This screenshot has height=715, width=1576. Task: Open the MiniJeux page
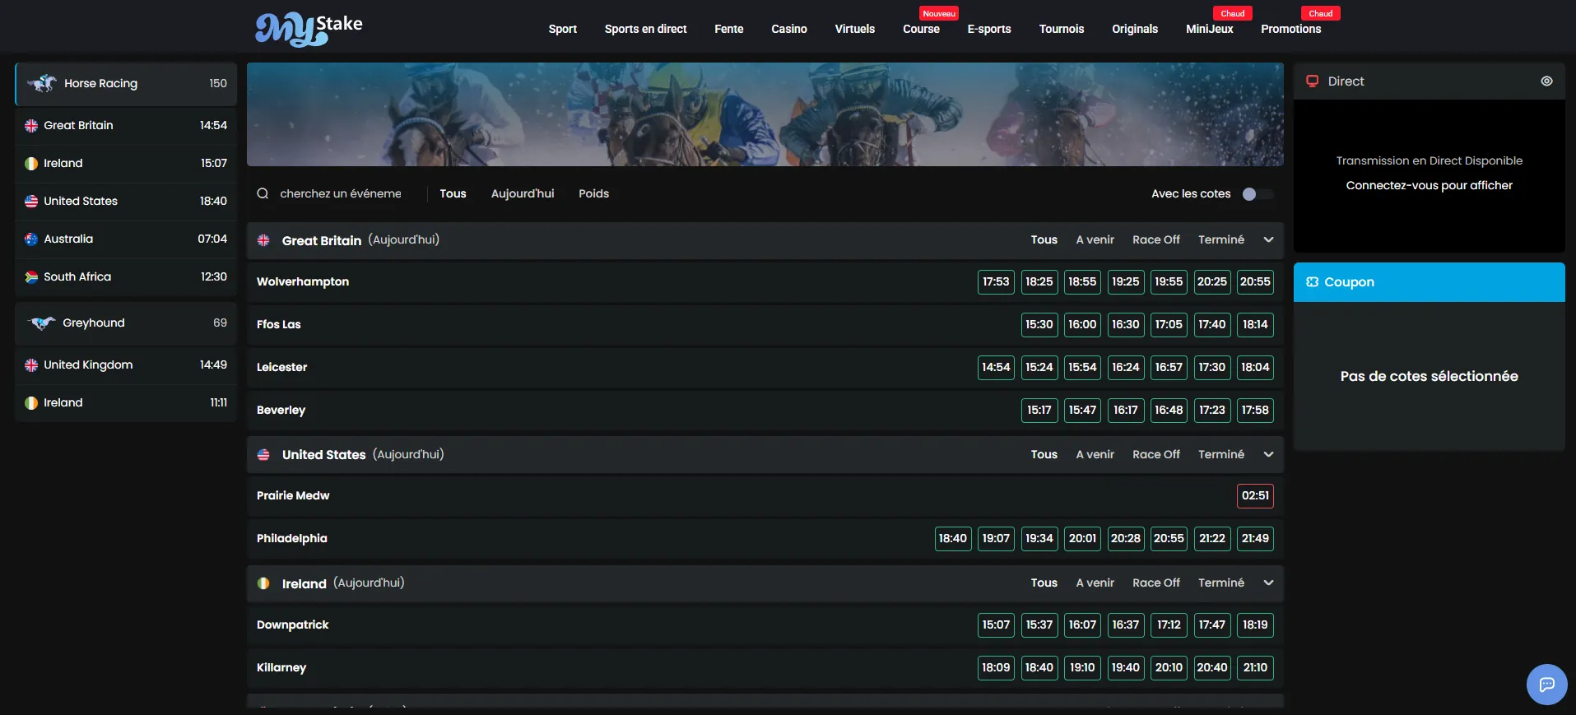pyautogui.click(x=1209, y=29)
